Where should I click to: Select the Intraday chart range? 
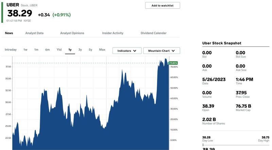tap(11, 50)
